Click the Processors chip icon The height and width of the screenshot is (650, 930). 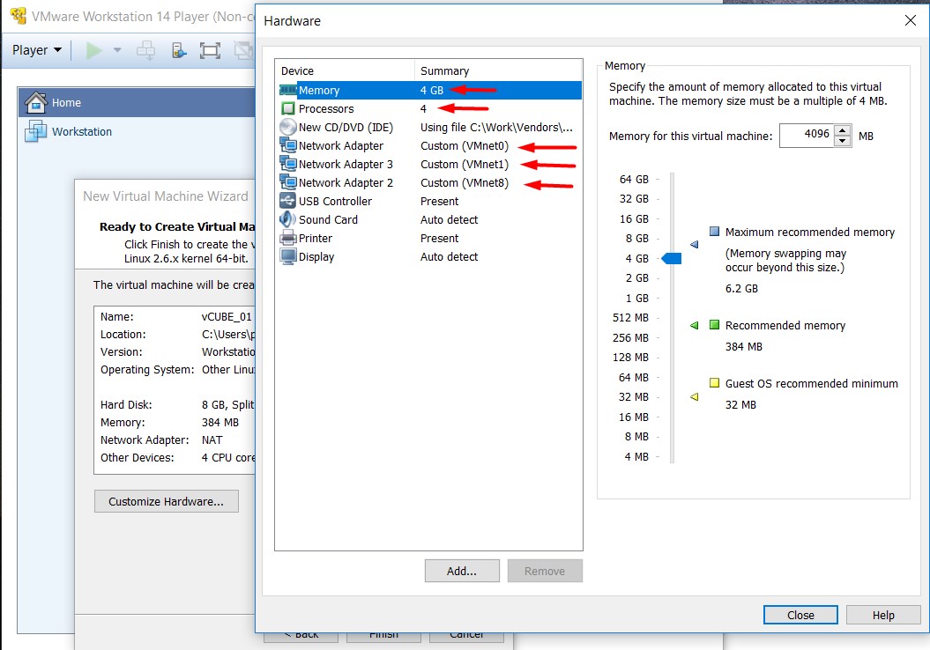(x=288, y=108)
